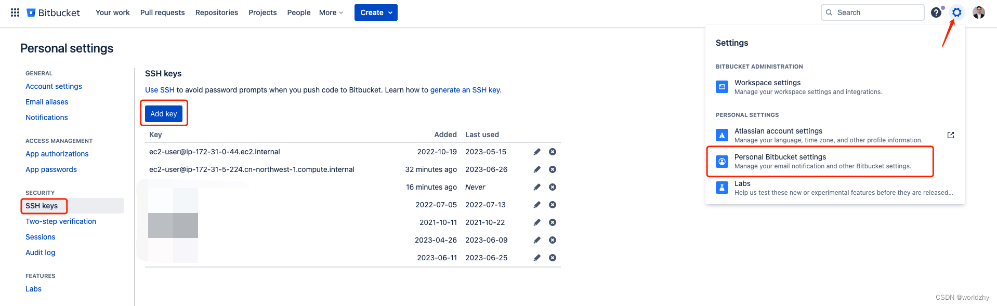Click the Bitbucket logo

53,12
